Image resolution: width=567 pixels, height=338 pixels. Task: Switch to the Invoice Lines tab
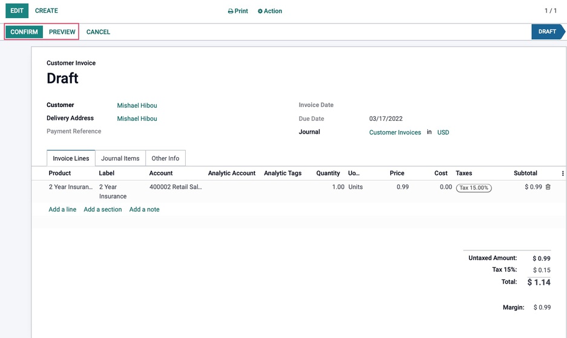click(x=71, y=158)
